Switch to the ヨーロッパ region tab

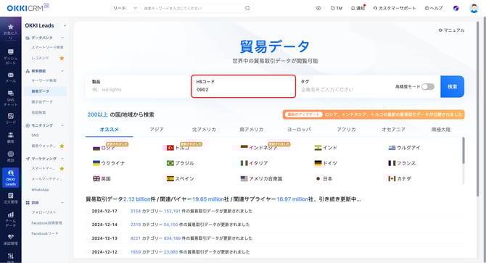[x=299, y=130]
